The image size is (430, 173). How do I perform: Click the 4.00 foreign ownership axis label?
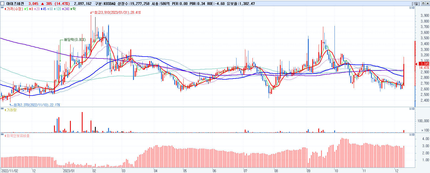(426, 139)
